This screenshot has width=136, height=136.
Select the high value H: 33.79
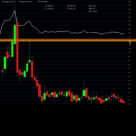(71, 6)
